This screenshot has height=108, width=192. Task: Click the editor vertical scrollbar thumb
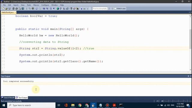click(190, 39)
